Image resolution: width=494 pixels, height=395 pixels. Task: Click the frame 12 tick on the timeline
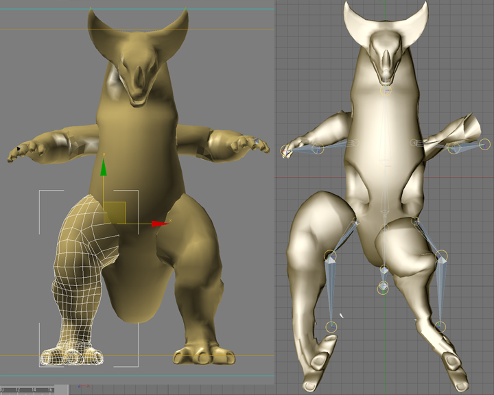18,390
